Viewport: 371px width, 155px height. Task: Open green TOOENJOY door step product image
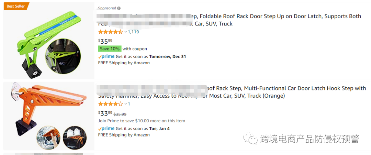(49, 41)
